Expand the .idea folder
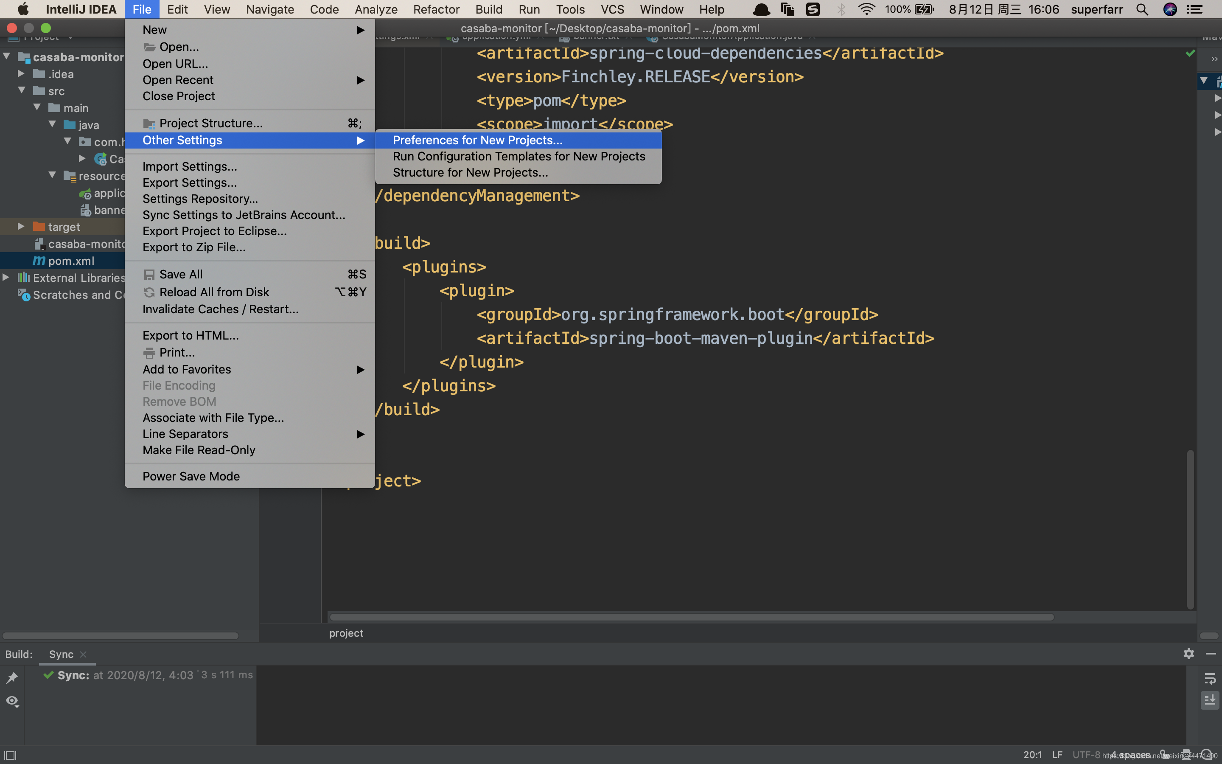 [21, 74]
